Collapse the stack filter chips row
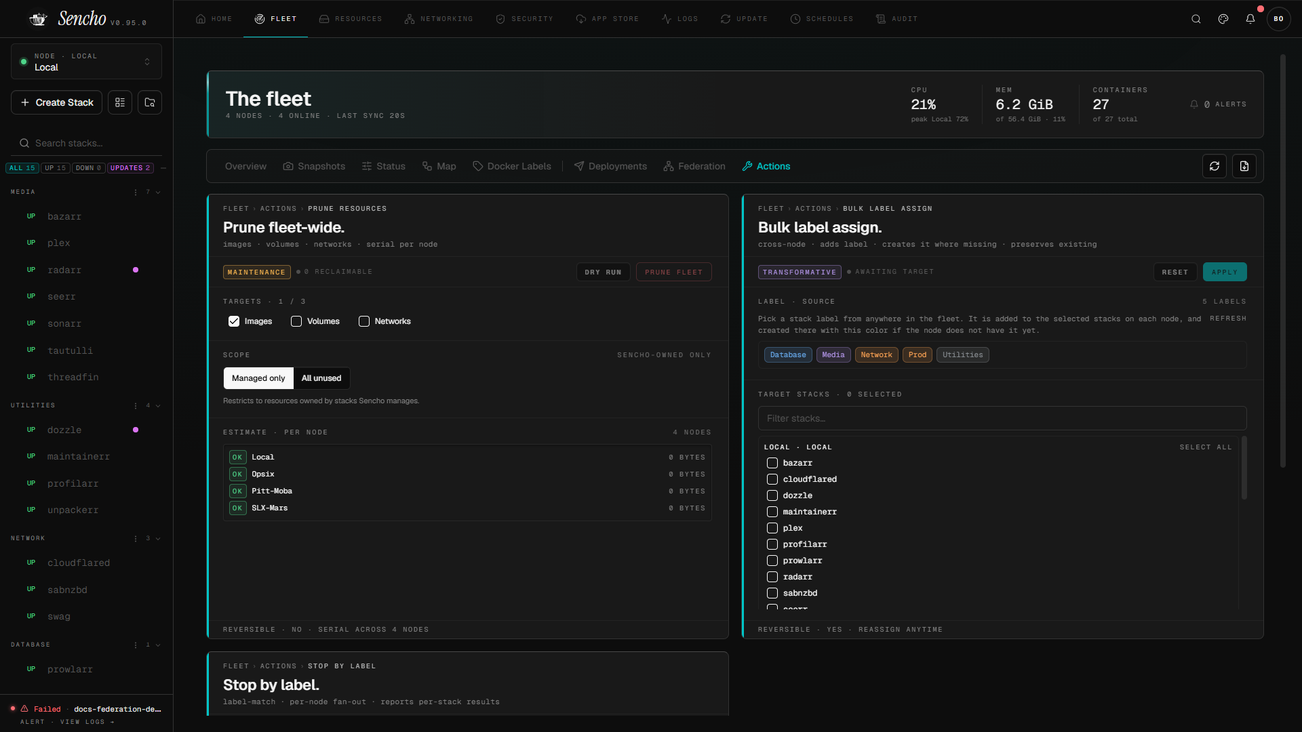Viewport: 1302px width, 732px height. (x=163, y=168)
